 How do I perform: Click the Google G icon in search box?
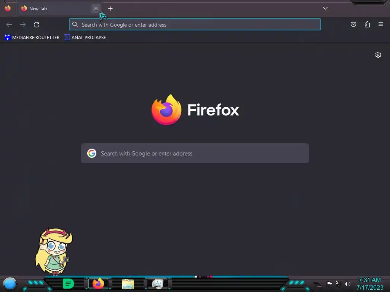coord(92,153)
